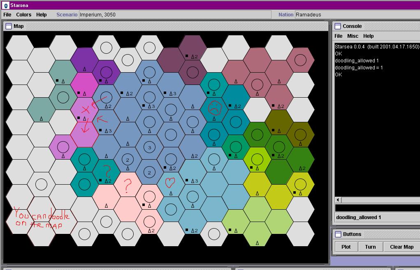Open the Misc menu in Console
This screenshot has height=270, width=420.
click(x=353, y=36)
